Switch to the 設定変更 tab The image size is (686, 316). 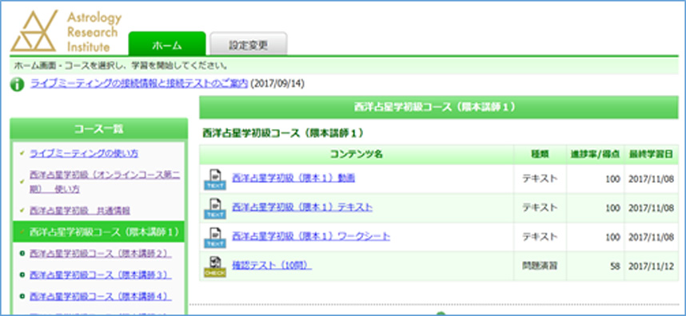(249, 45)
